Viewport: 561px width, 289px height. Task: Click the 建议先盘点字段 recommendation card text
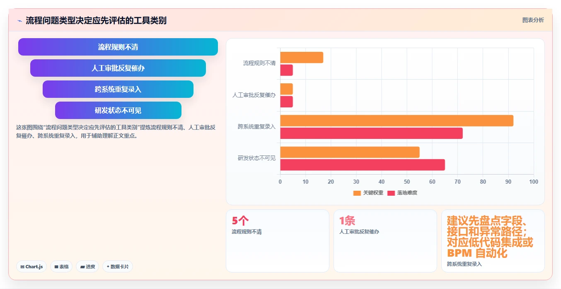(490, 236)
